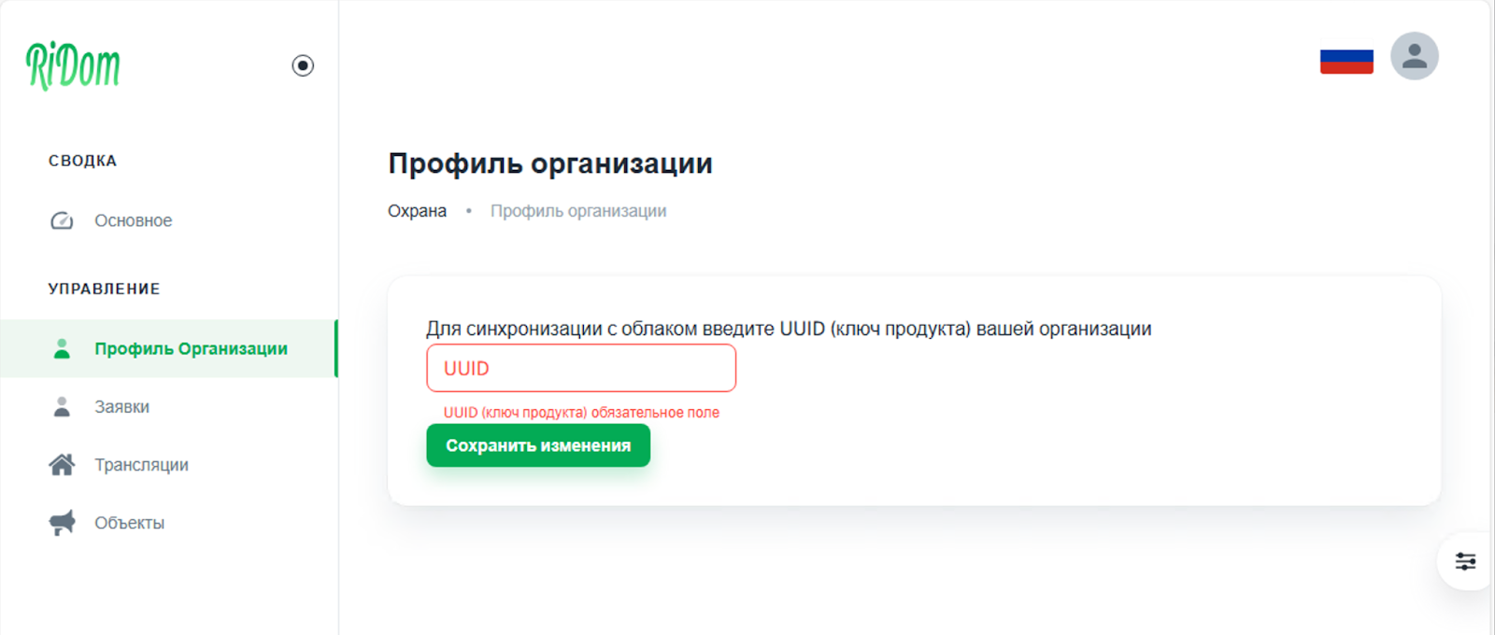Click the person icon beside Профиль Организации
The image size is (1495, 635).
(x=62, y=347)
